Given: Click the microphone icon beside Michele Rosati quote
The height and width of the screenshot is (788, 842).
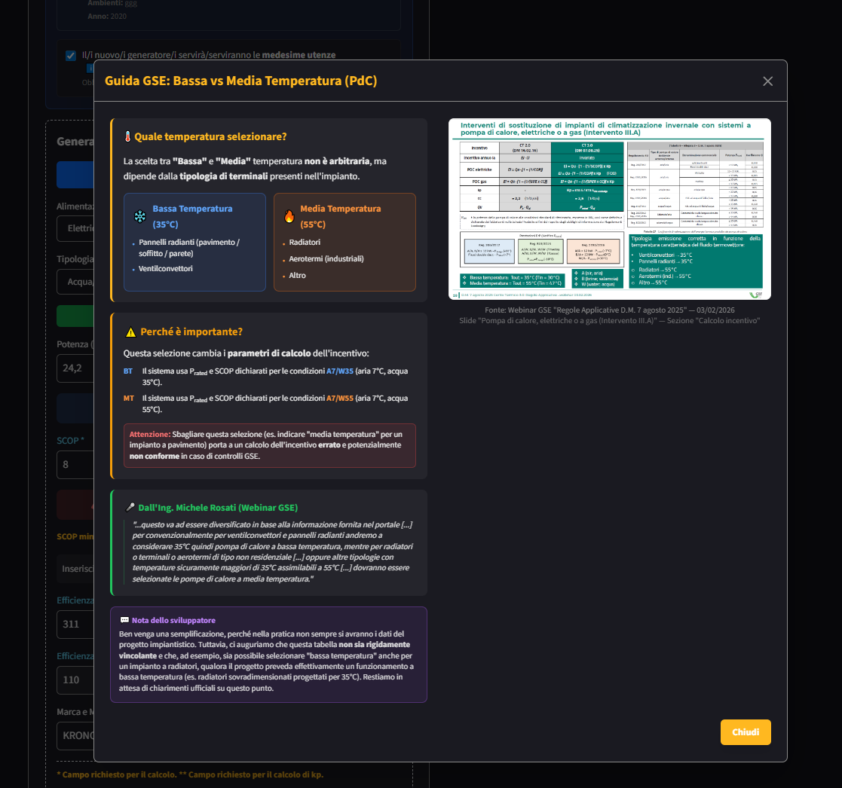Looking at the screenshot, I should 130,508.
